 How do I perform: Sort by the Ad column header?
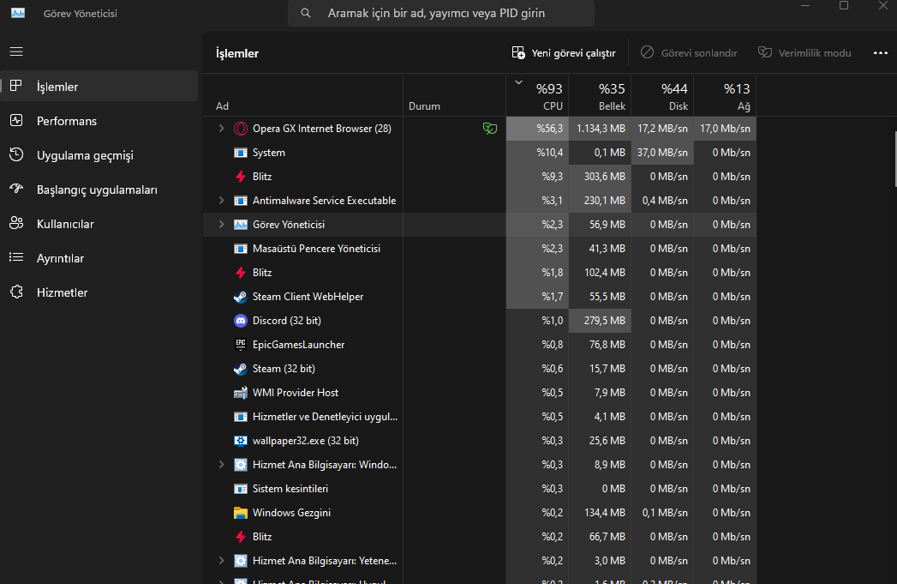click(x=303, y=95)
